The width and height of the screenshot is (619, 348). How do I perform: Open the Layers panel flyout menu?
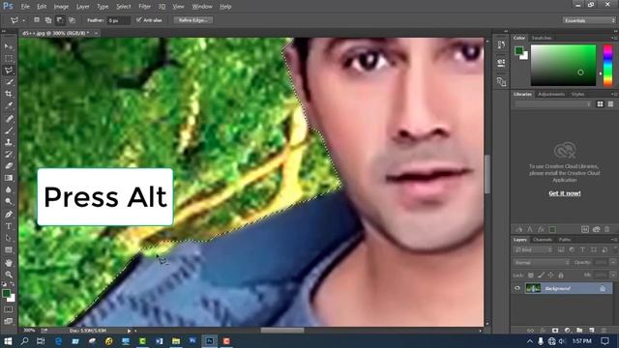click(x=614, y=240)
